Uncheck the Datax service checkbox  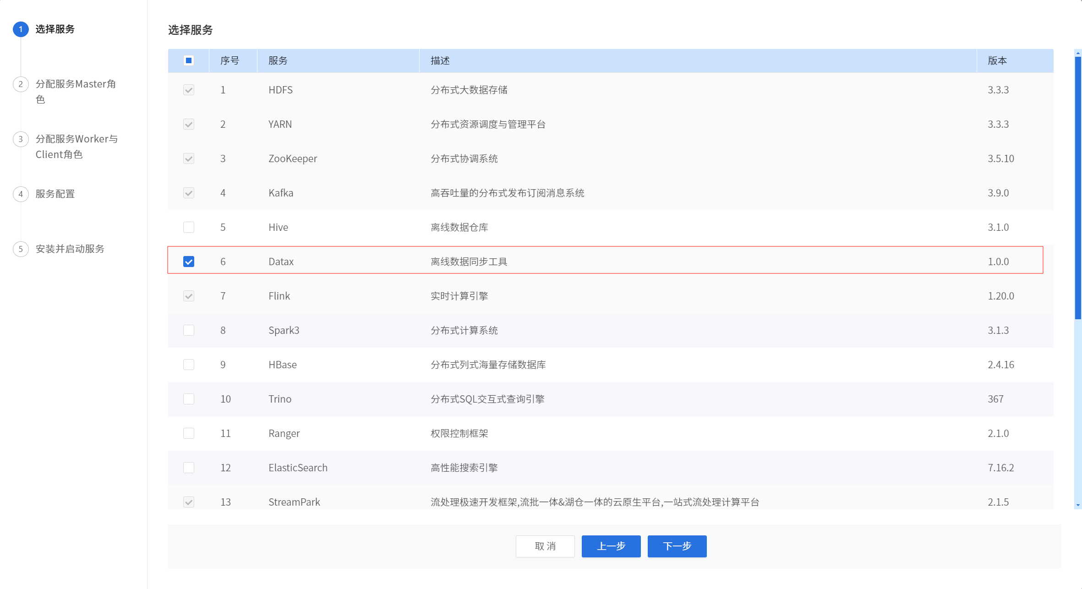pos(189,262)
